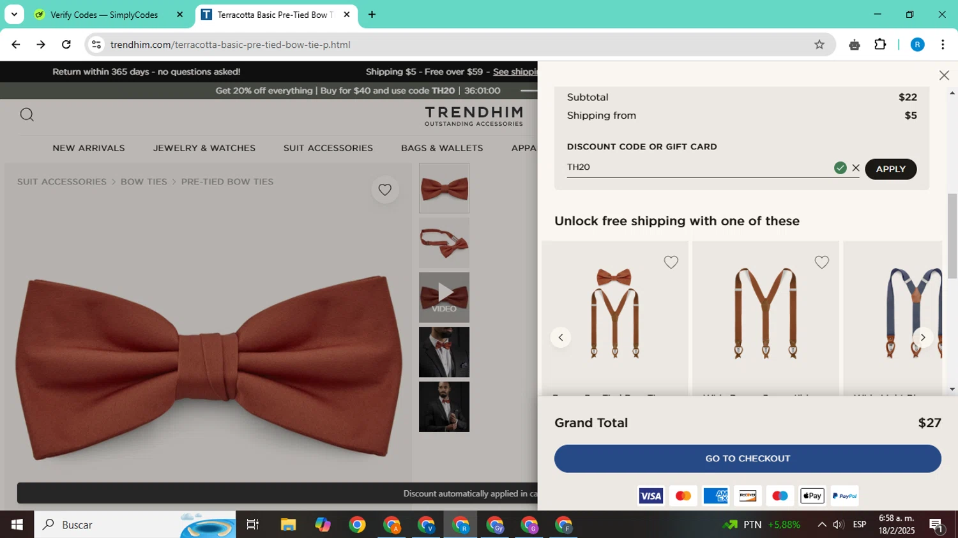Bookmark this page with the star
The height and width of the screenshot is (538, 958).
tap(819, 45)
